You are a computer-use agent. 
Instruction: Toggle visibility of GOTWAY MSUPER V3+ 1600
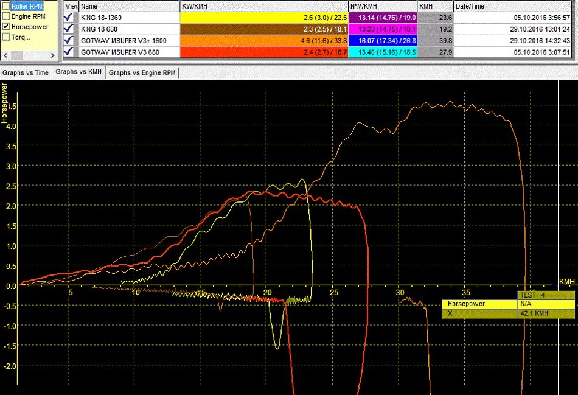[x=69, y=40]
